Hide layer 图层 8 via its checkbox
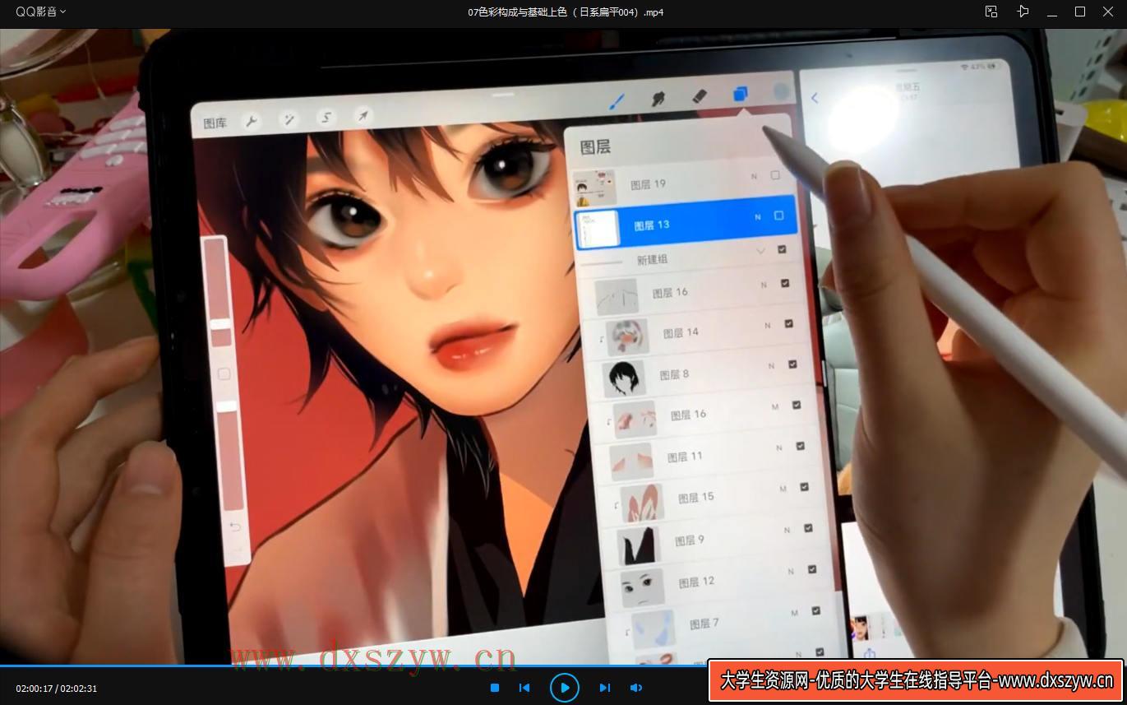Viewport: 1127px width, 705px height. (792, 364)
